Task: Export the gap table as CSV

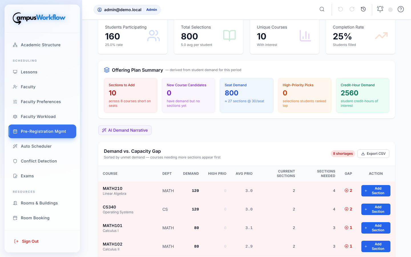Action: point(373,154)
